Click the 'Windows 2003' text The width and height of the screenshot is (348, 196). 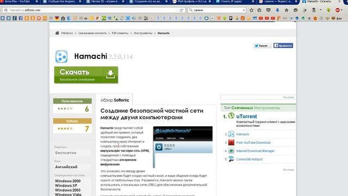click(x=67, y=190)
